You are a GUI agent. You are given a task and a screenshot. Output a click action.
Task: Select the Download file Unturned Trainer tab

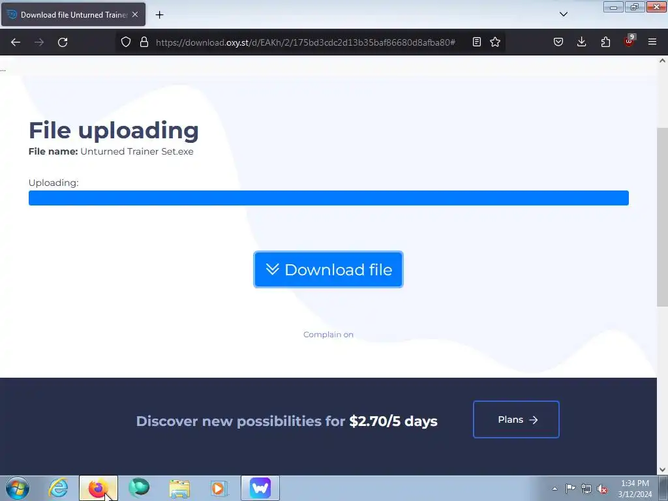[x=73, y=15]
